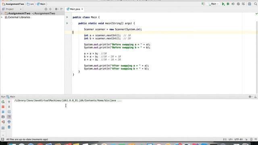Click run gutter arrow beside main method
Screen dimensions: 258x145
[67, 23]
